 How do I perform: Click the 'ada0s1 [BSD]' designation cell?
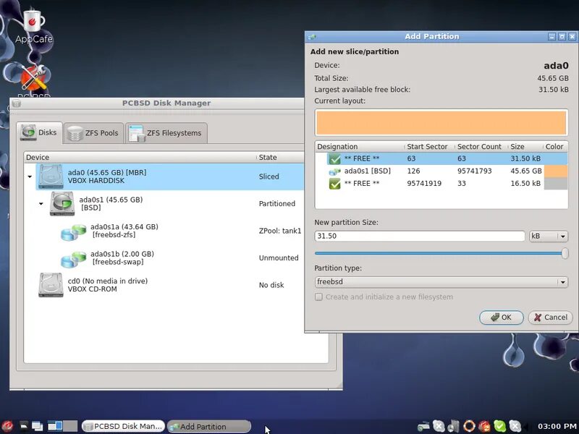[x=367, y=171]
